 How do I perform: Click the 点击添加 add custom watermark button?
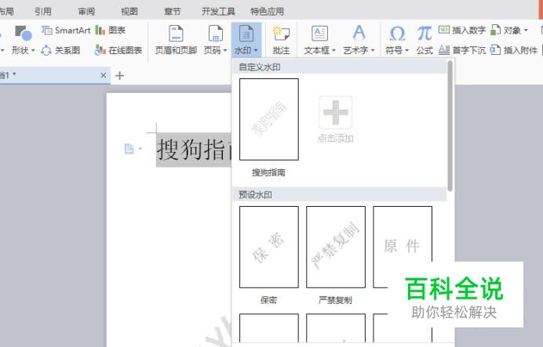(x=335, y=120)
